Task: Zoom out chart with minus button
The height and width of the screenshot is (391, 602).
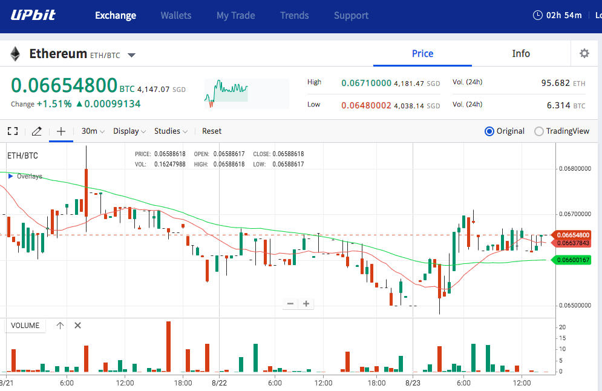Action: click(x=290, y=304)
